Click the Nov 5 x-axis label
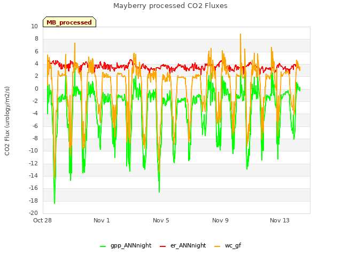 pyautogui.click(x=161, y=220)
